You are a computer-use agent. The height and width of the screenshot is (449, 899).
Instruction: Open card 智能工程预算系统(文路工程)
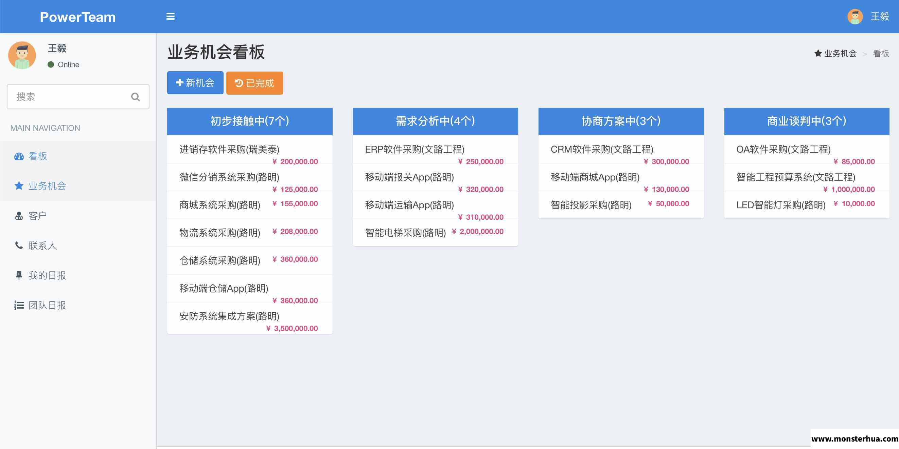coord(807,177)
